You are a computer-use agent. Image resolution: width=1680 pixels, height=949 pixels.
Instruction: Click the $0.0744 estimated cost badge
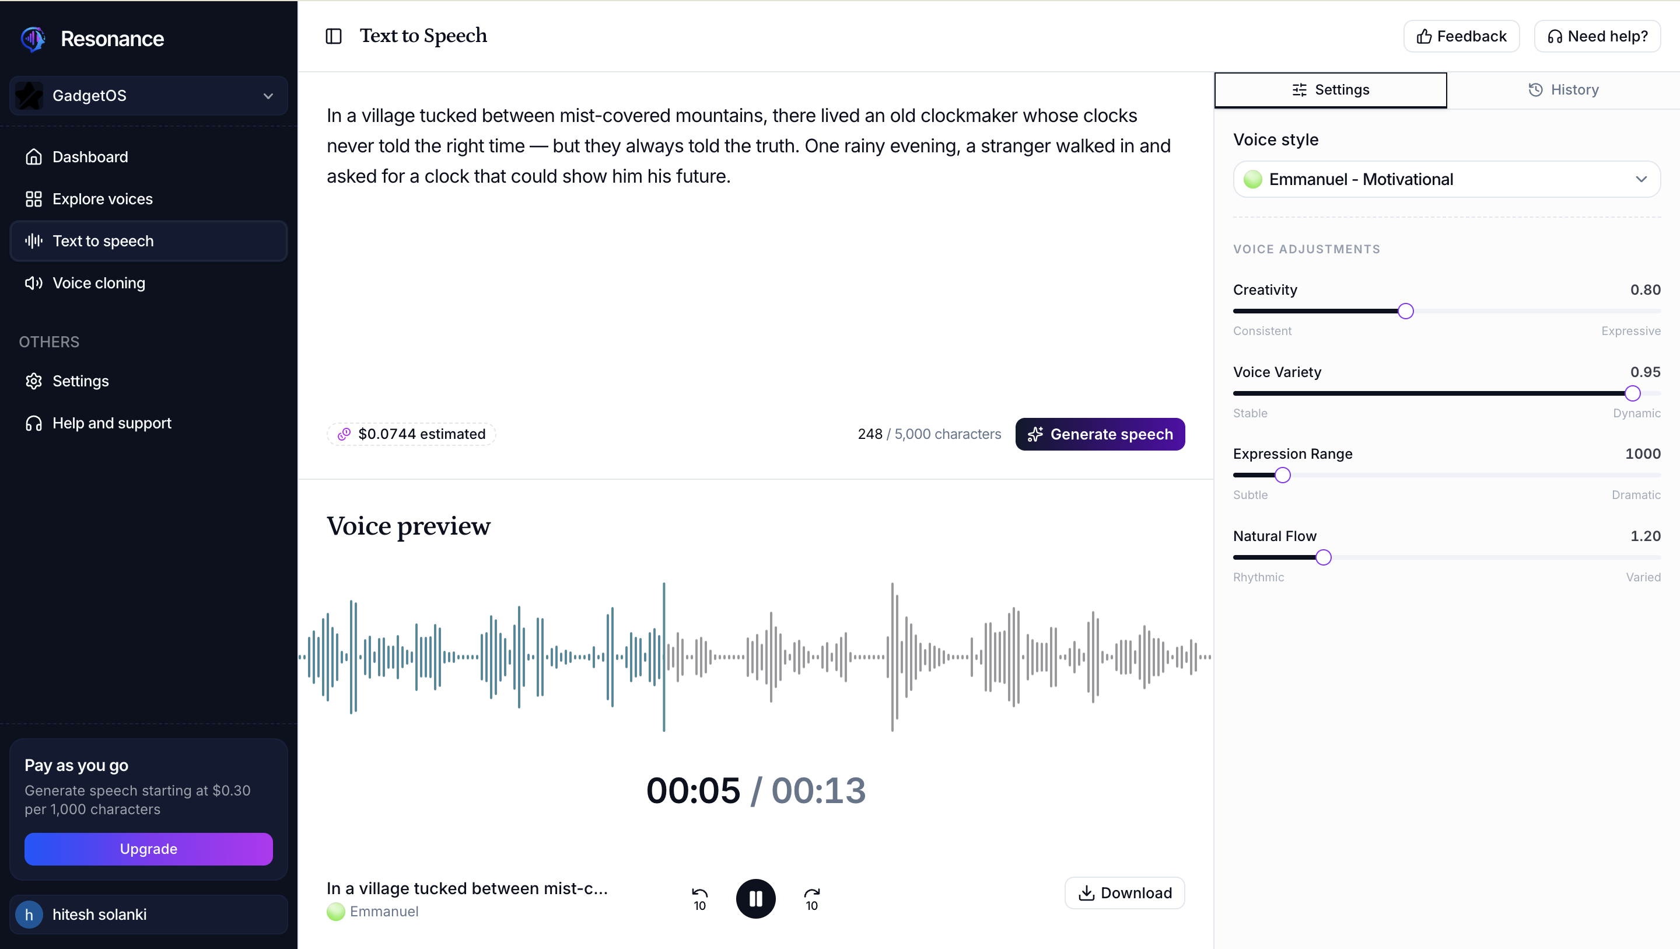point(411,434)
